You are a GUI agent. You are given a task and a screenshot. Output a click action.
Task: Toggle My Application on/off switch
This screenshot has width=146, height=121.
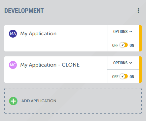click(124, 45)
